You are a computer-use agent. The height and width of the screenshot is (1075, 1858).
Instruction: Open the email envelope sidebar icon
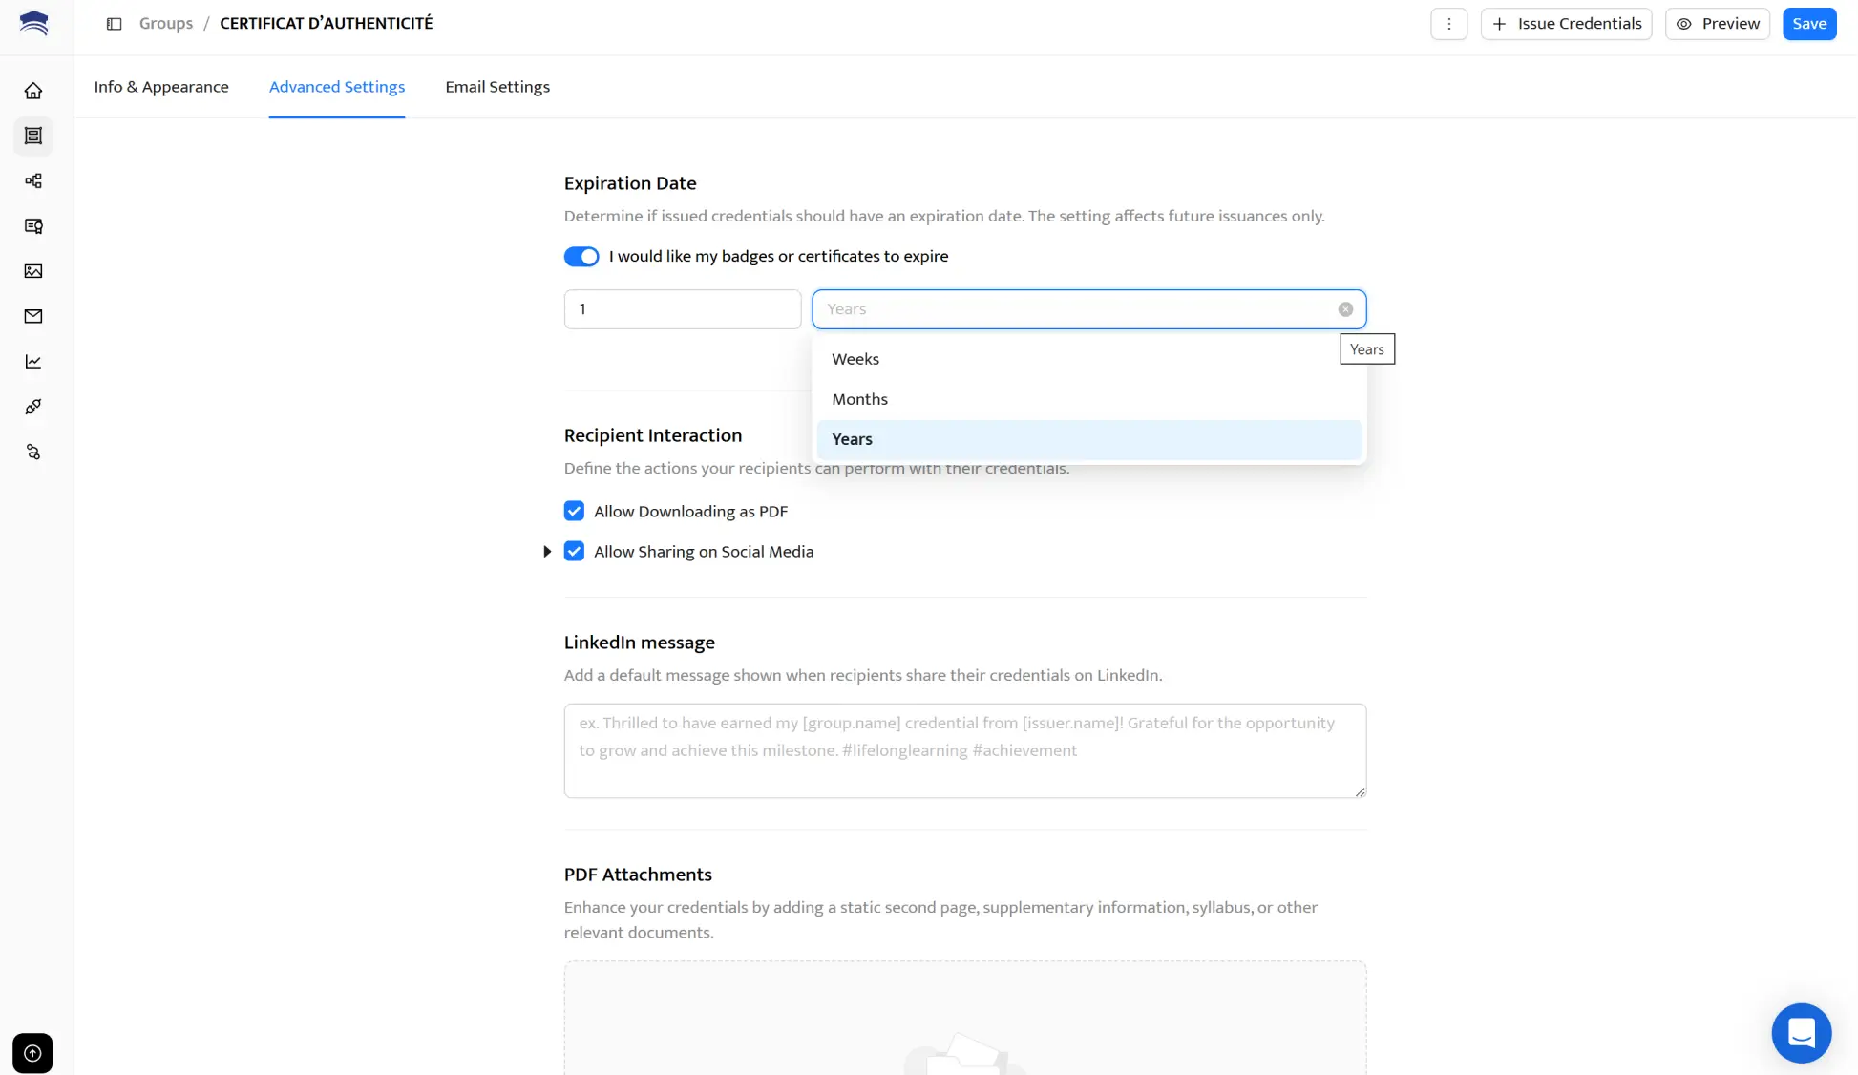(33, 316)
